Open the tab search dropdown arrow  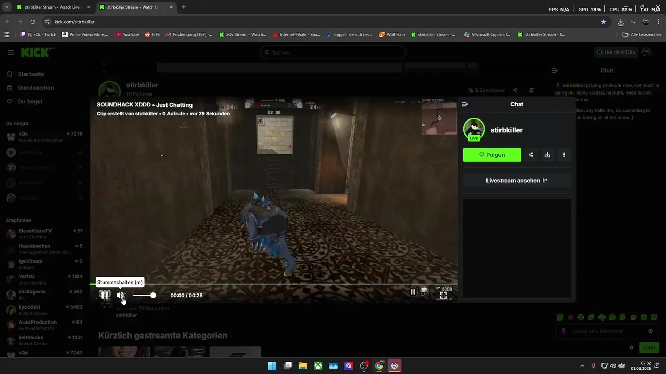[6, 7]
